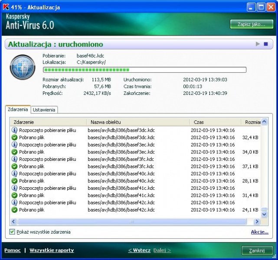This screenshot has width=278, height=260.
Task: Click the update download progress bar
Action: coord(144,70)
